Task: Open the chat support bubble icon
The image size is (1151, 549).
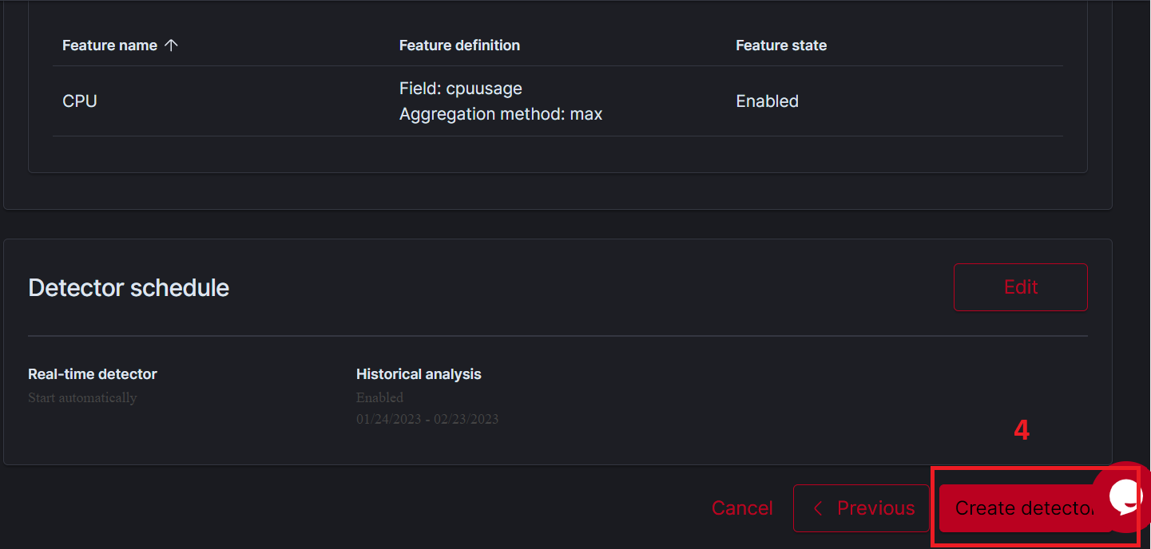Action: coord(1126,497)
